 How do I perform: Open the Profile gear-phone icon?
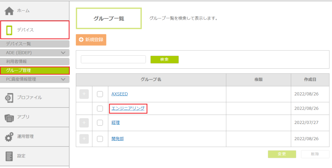9,98
